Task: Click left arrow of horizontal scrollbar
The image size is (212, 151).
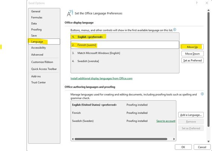Action: coord(73,139)
